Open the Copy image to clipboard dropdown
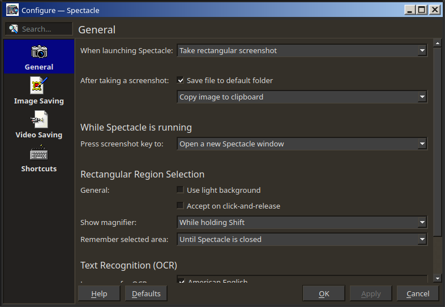This screenshot has height=307, width=445. pos(302,97)
